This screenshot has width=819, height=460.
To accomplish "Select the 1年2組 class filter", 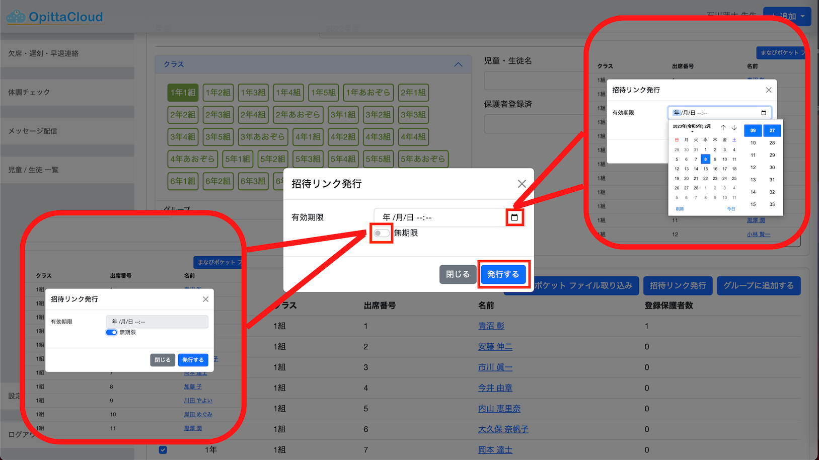I will [218, 93].
